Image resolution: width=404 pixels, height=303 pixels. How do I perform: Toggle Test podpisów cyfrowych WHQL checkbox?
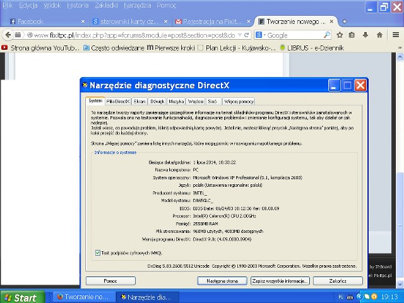coord(98,252)
